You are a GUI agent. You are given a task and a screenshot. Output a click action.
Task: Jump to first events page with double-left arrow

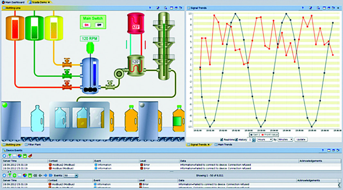pos(35,176)
